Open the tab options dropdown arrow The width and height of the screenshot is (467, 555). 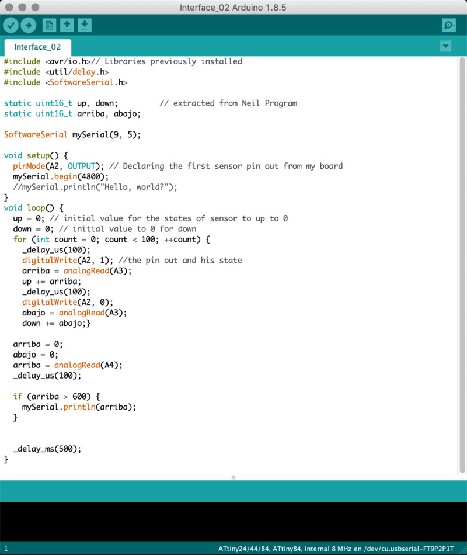445,46
